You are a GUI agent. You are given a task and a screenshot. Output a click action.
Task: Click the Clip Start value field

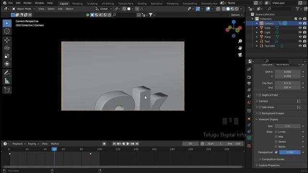(288, 83)
